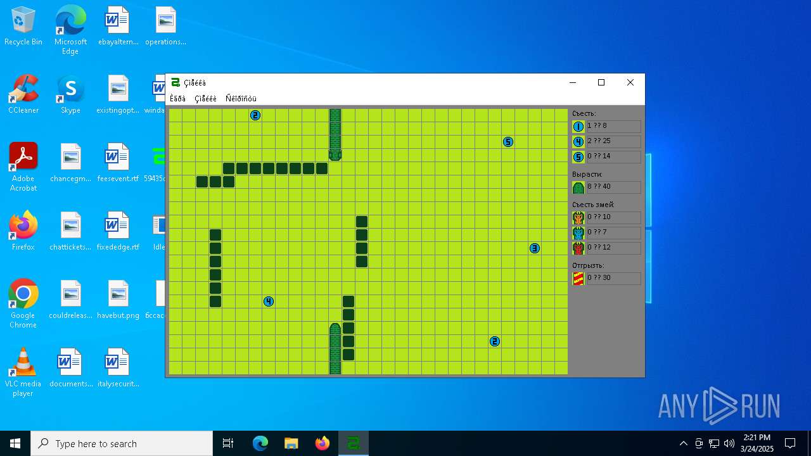This screenshot has height=456, width=811.
Task: Click the '0 ?? 10' counter field
Action: tap(613, 218)
